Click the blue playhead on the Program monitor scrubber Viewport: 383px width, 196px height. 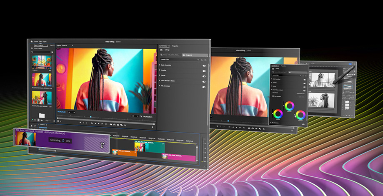(x=90, y=117)
